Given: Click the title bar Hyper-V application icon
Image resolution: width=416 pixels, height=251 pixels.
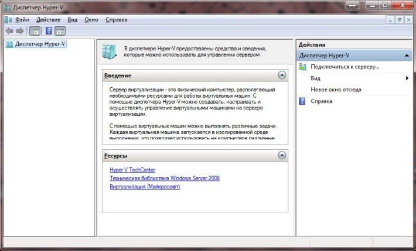Looking at the screenshot, I should point(7,8).
